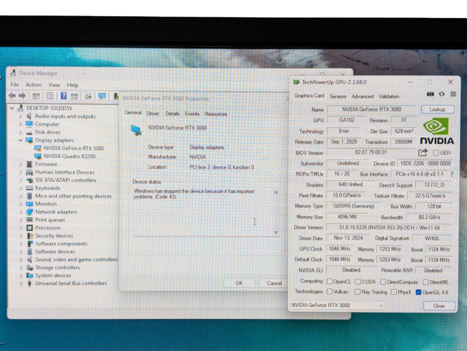Toggle the PhysX checkbox

[x=394, y=292]
